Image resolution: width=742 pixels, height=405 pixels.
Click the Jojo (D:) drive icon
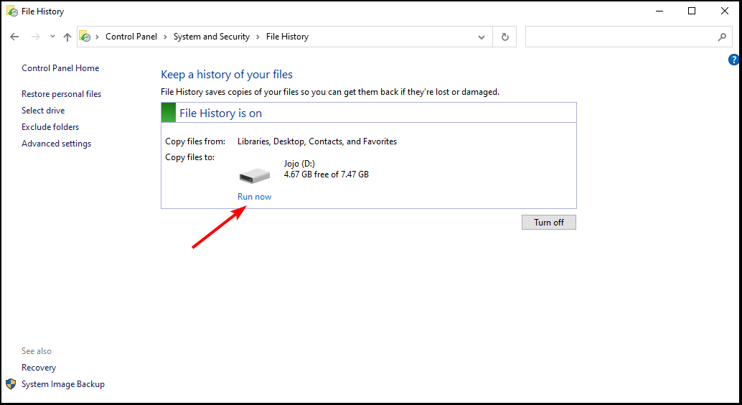point(255,176)
